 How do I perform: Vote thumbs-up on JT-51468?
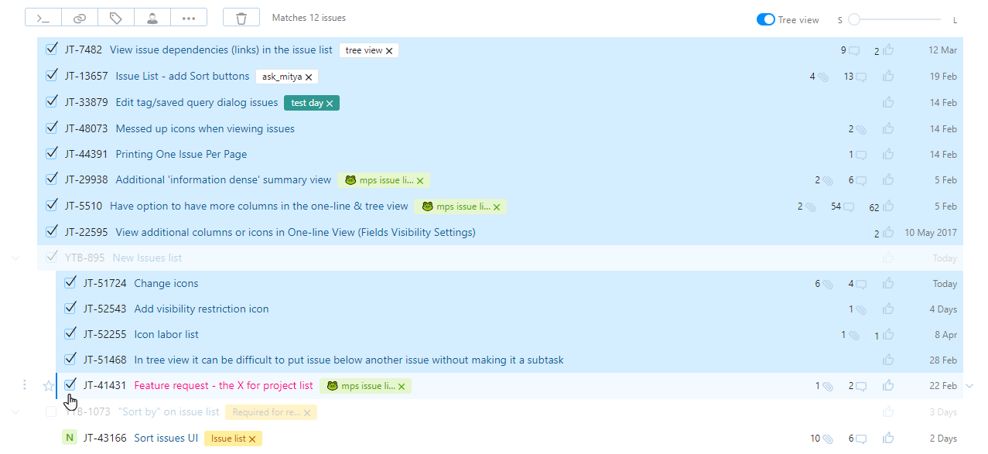888,360
